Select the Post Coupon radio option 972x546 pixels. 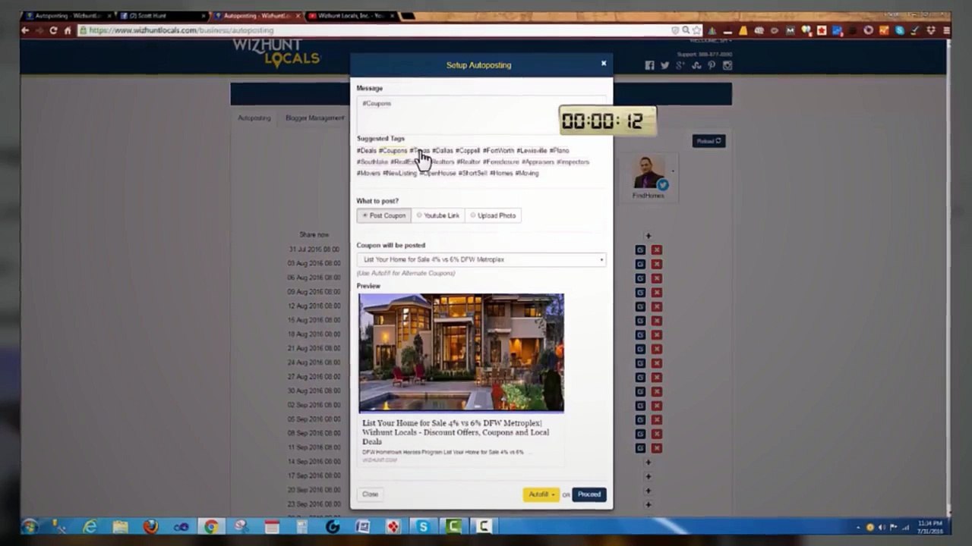click(383, 215)
